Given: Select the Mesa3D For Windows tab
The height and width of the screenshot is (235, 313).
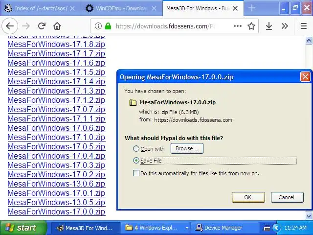Looking at the screenshot, I should (x=203, y=8).
